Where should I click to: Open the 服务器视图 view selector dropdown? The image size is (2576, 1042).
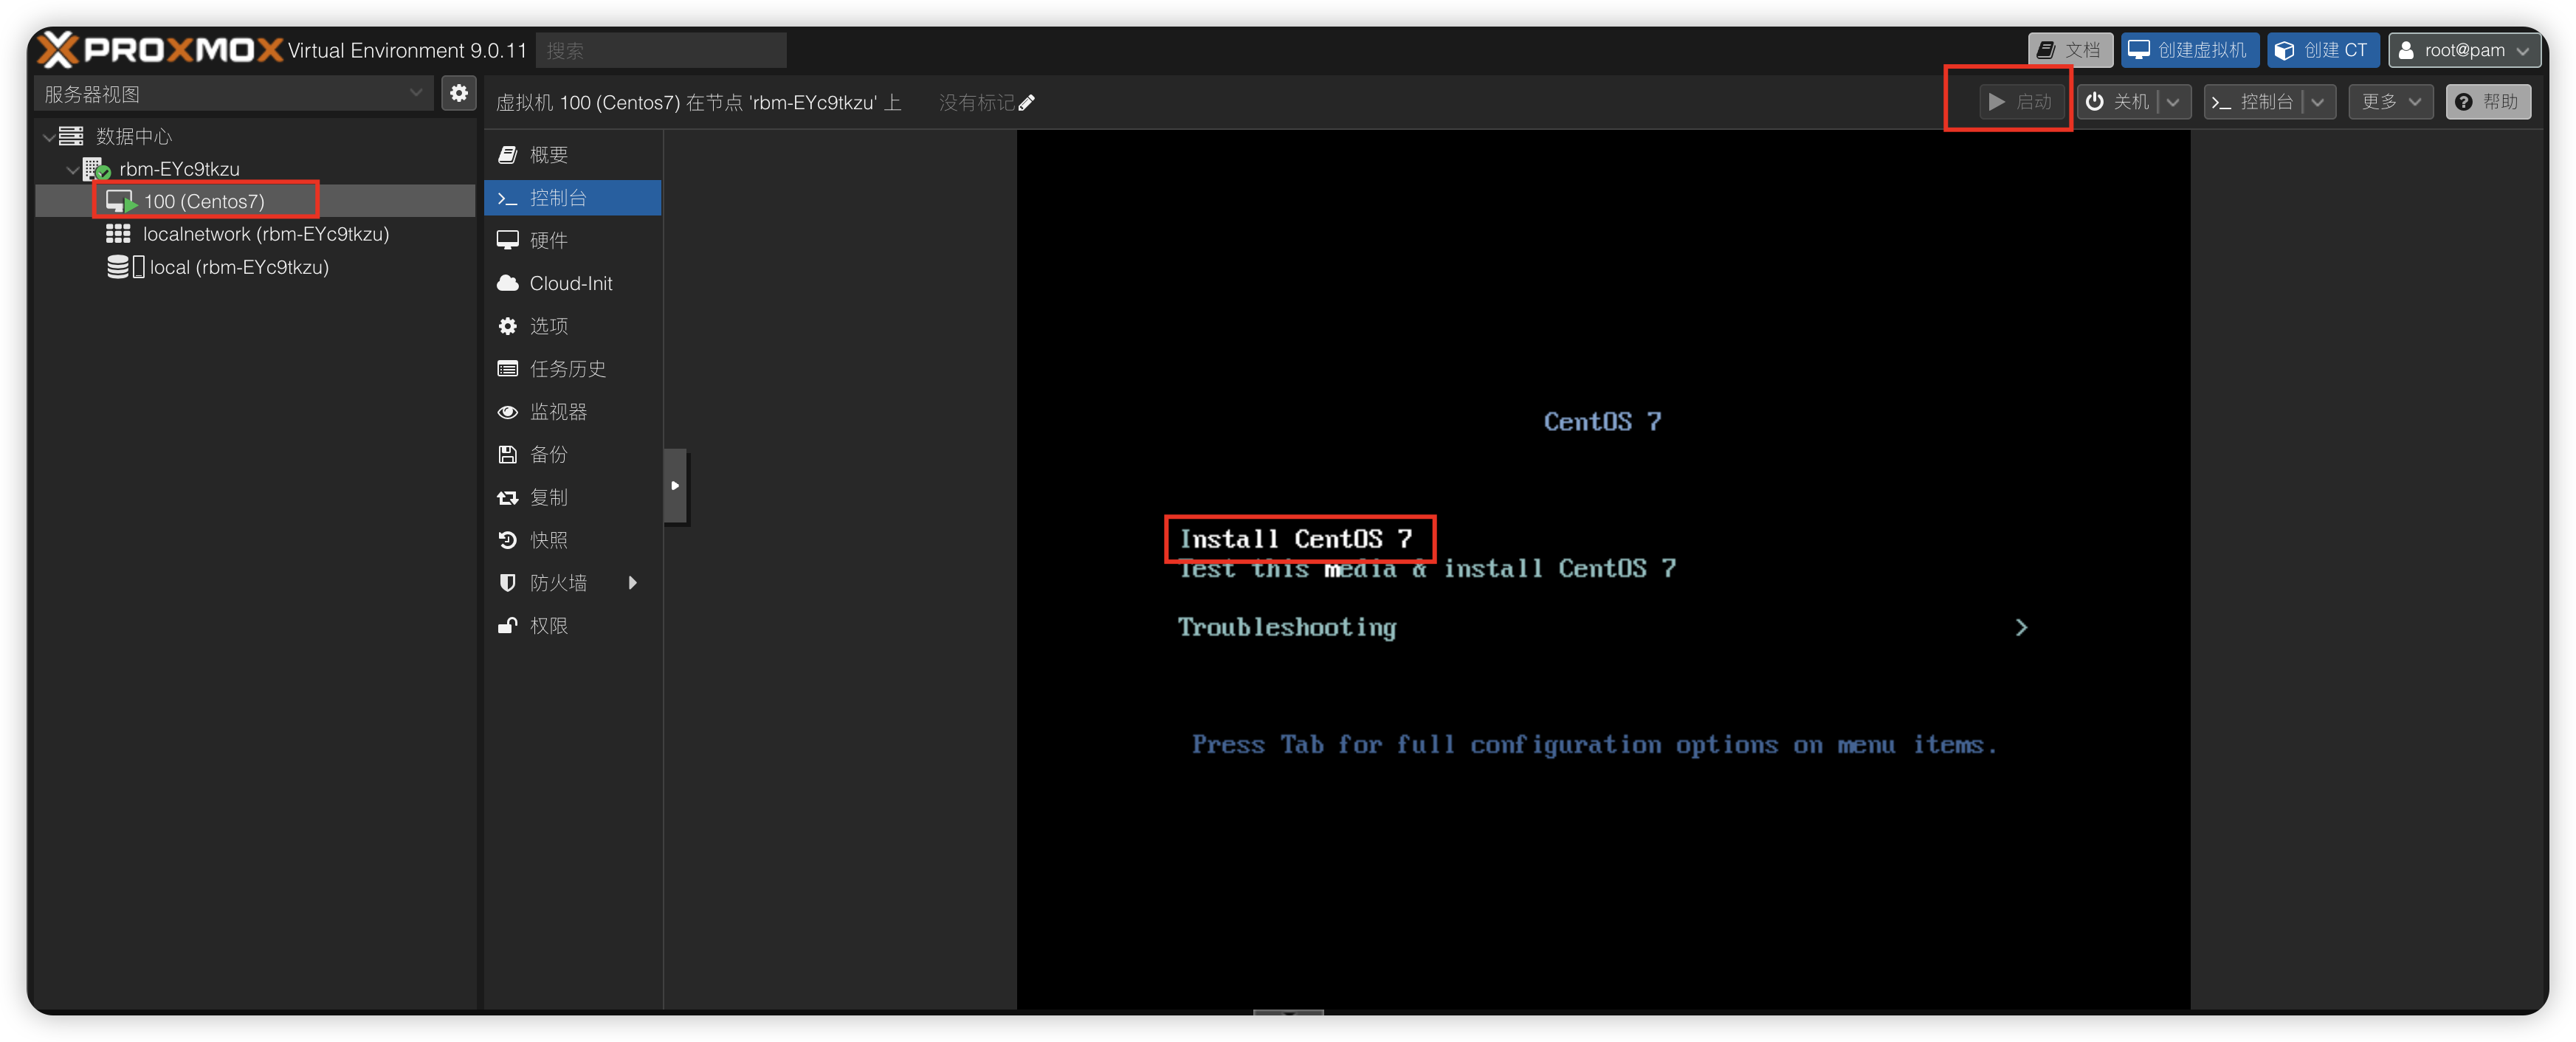416,93
